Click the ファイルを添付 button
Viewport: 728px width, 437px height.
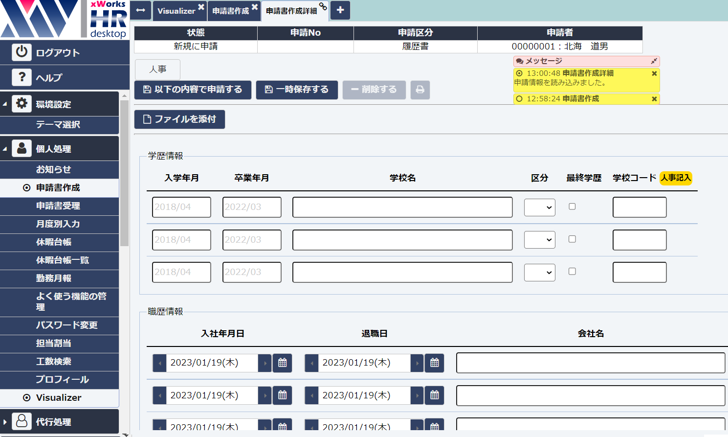point(179,119)
